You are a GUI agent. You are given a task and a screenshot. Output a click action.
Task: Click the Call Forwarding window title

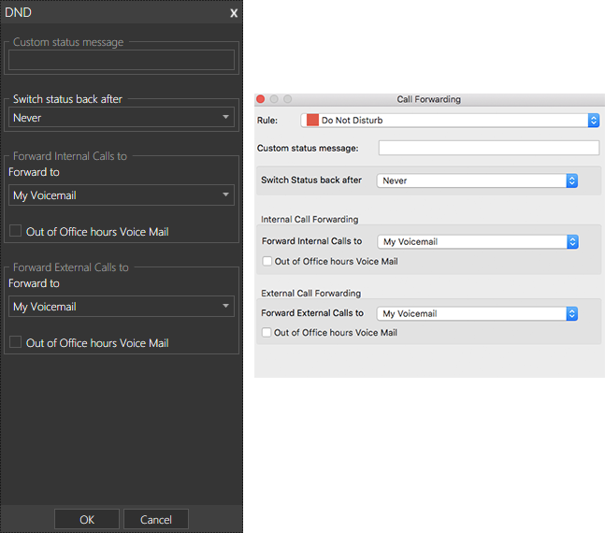click(428, 99)
